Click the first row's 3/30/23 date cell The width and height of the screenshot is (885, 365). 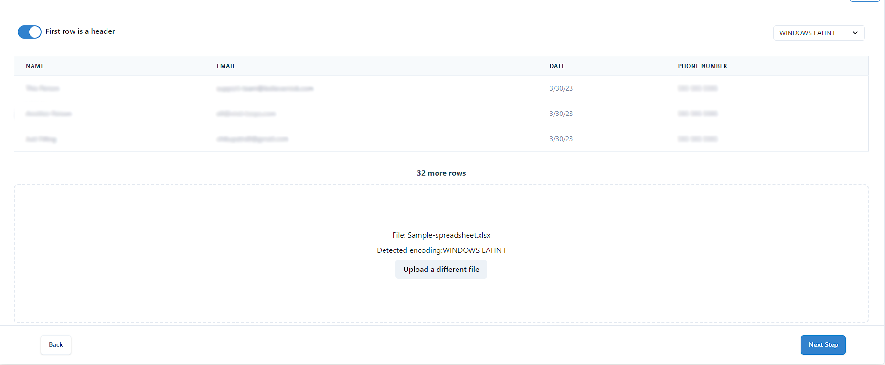(x=561, y=88)
